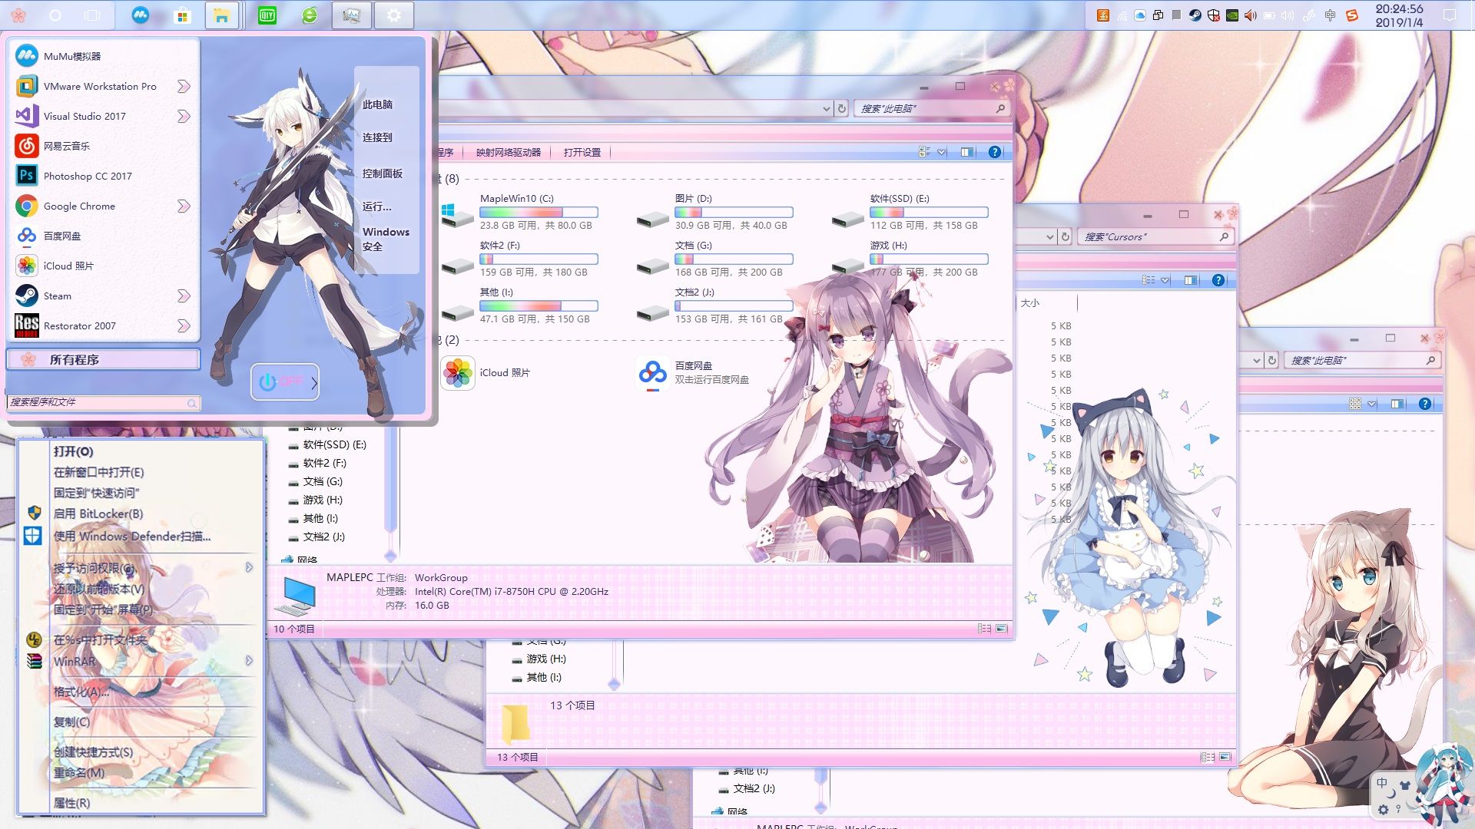Switch to large icons view in 10 个项目 status bar
This screenshot has width=1475, height=829.
(x=1002, y=629)
